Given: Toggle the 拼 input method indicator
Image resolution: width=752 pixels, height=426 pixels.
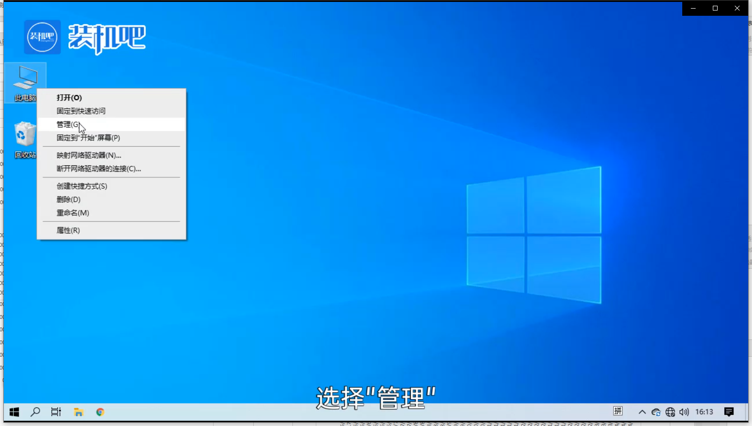Looking at the screenshot, I should pos(618,411).
